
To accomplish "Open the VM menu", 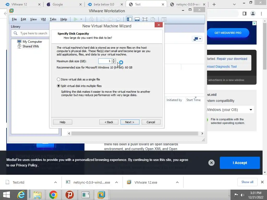I will tap(43, 19).
